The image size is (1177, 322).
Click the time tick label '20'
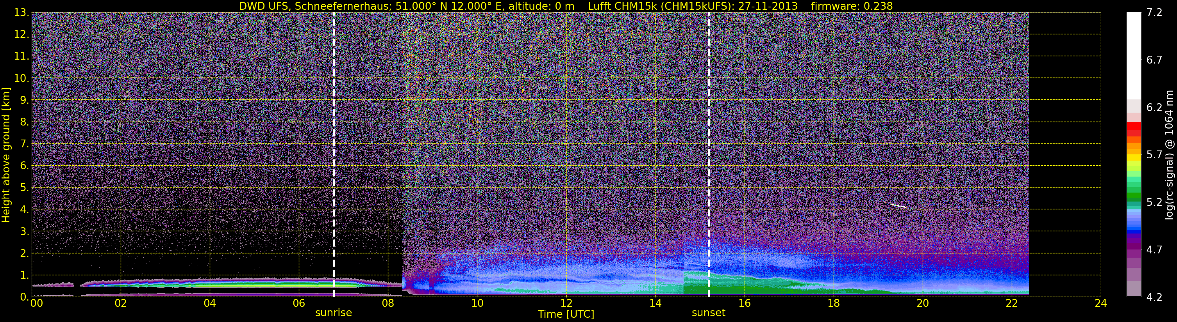[923, 303]
